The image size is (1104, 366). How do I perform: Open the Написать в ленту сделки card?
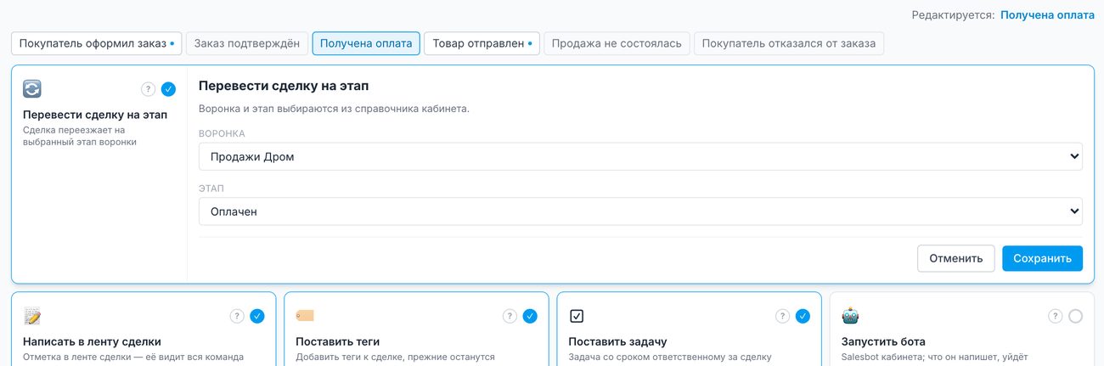click(92, 341)
